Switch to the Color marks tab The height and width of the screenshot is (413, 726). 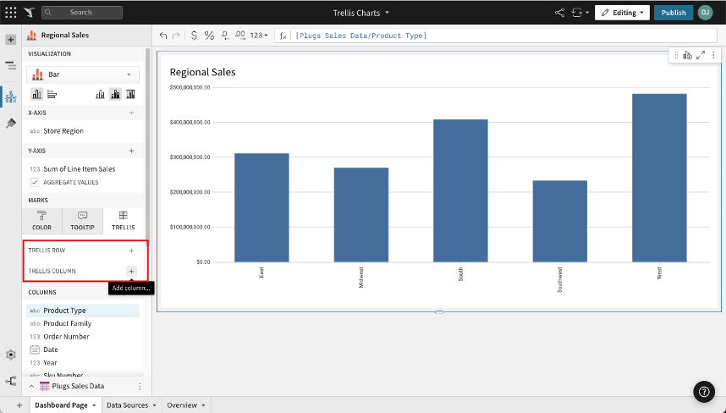click(41, 221)
